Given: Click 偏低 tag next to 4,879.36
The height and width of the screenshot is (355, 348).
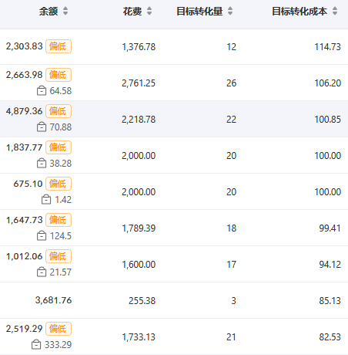Looking at the screenshot, I should pos(59,111).
